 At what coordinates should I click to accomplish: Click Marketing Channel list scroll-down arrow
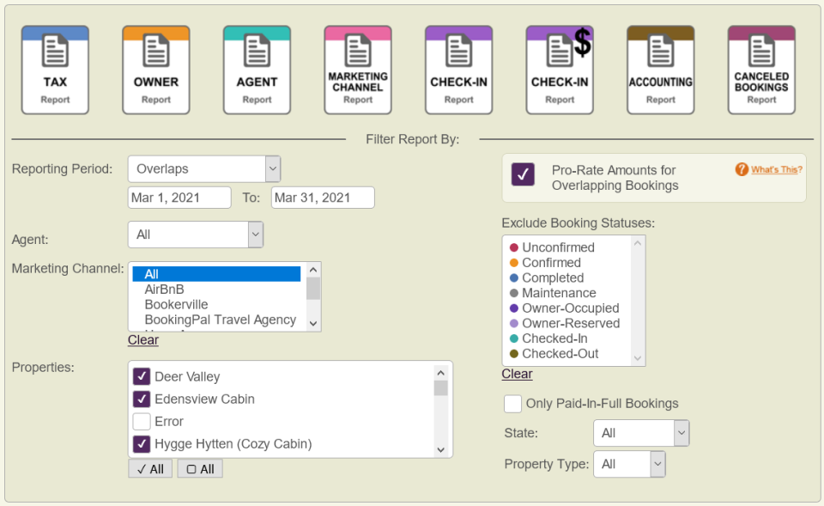tap(313, 324)
